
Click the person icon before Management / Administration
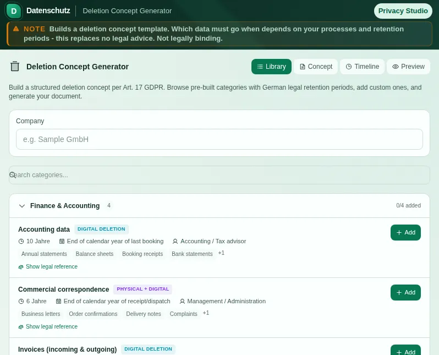[x=182, y=301]
